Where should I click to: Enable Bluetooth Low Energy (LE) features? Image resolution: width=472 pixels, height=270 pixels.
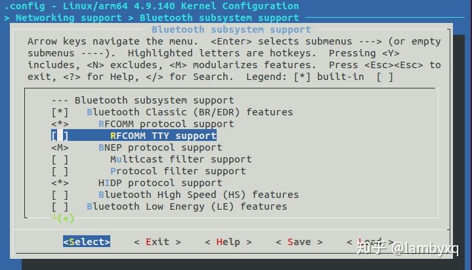(60, 206)
